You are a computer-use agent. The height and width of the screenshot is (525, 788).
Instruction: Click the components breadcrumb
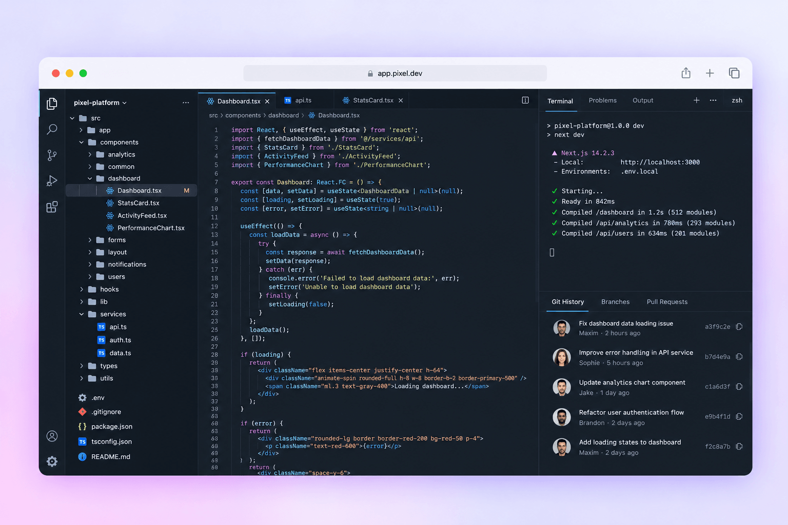click(x=243, y=115)
